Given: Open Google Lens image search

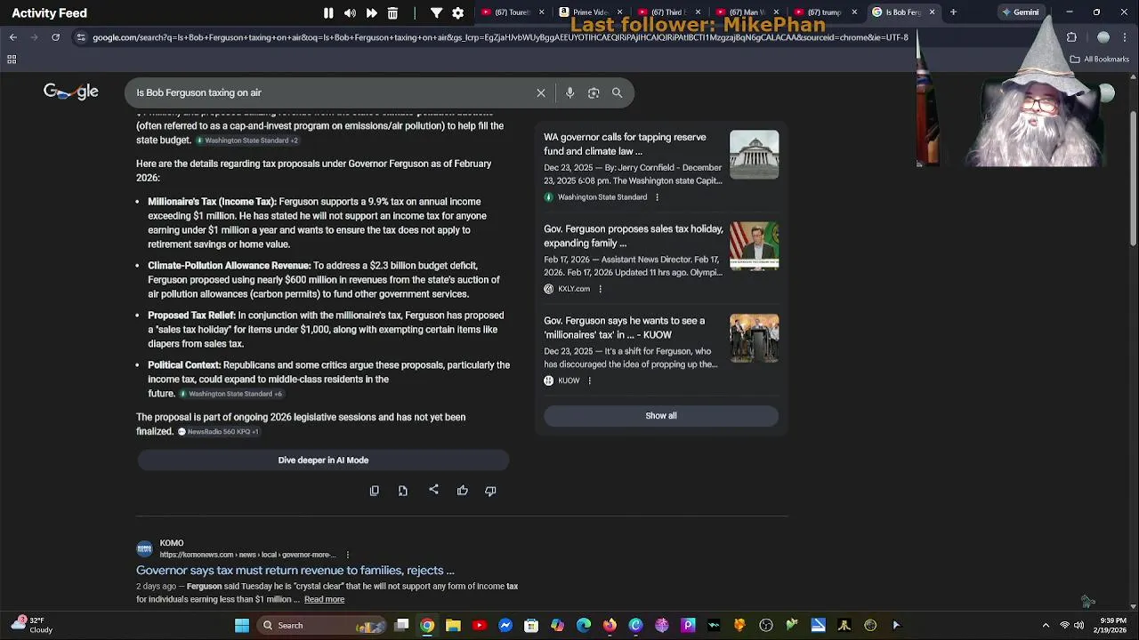Looking at the screenshot, I should (594, 92).
